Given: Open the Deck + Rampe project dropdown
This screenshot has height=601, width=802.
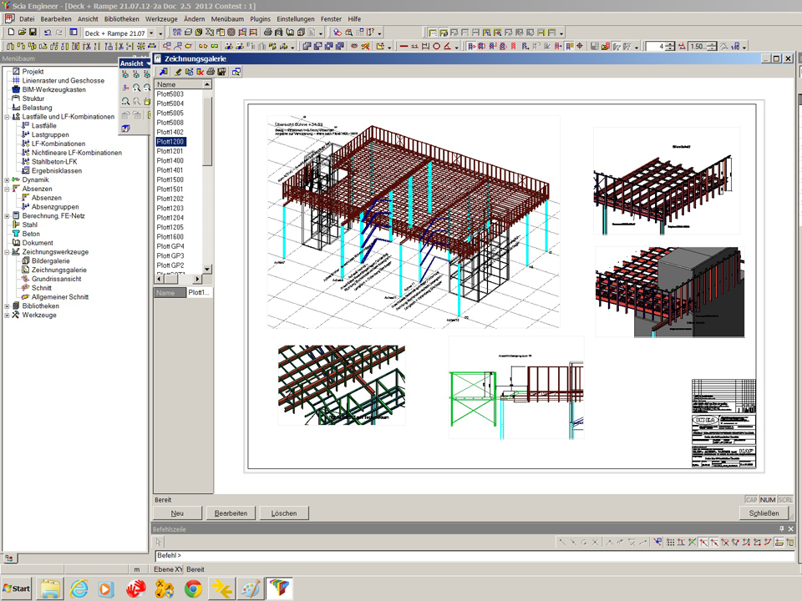Looking at the screenshot, I should point(151,33).
